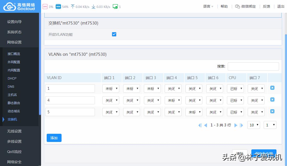The height and width of the screenshot is (166, 287).
Task: Click the RAM usage indicator icon
Action: point(58,7)
